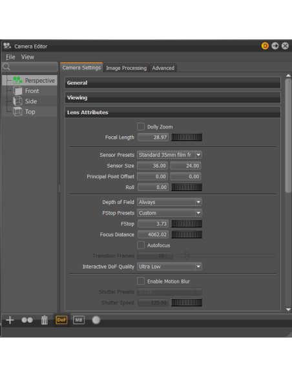This screenshot has height=377, width=292.
Task: Toggle the DoF button in bottom toolbar
Action: [x=61, y=320]
